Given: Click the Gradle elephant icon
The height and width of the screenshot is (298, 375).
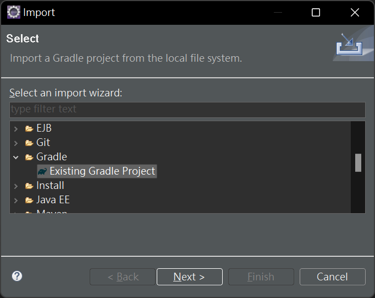Looking at the screenshot, I should click(x=42, y=171).
